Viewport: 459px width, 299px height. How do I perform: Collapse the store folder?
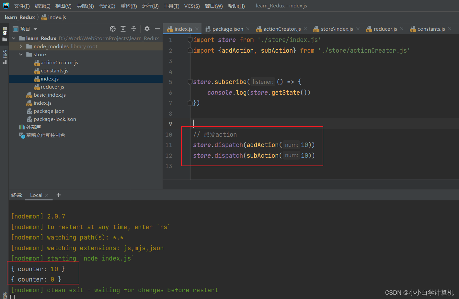21,54
